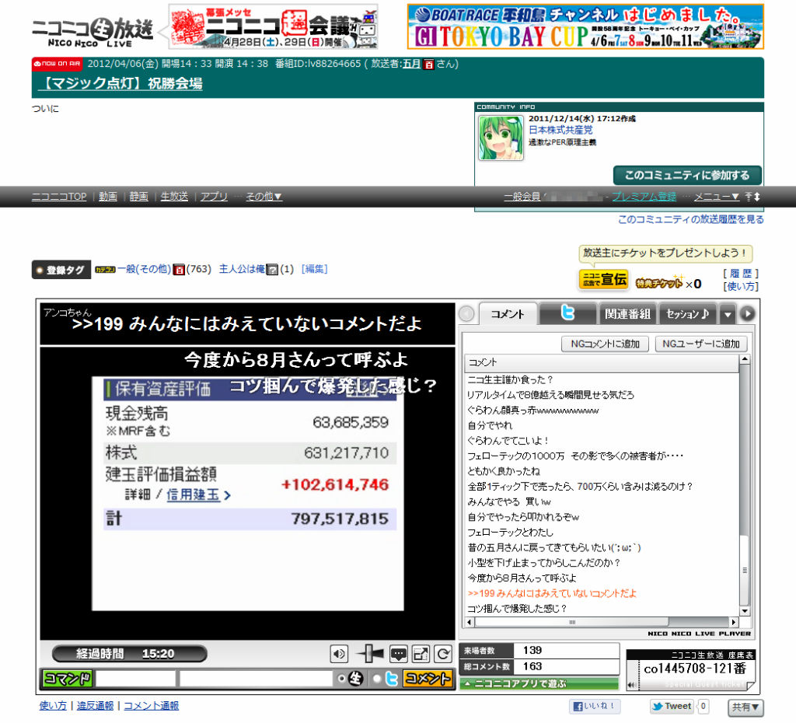Open アプリ in navigation bar
Screen dimensions: 796x723
point(214,197)
